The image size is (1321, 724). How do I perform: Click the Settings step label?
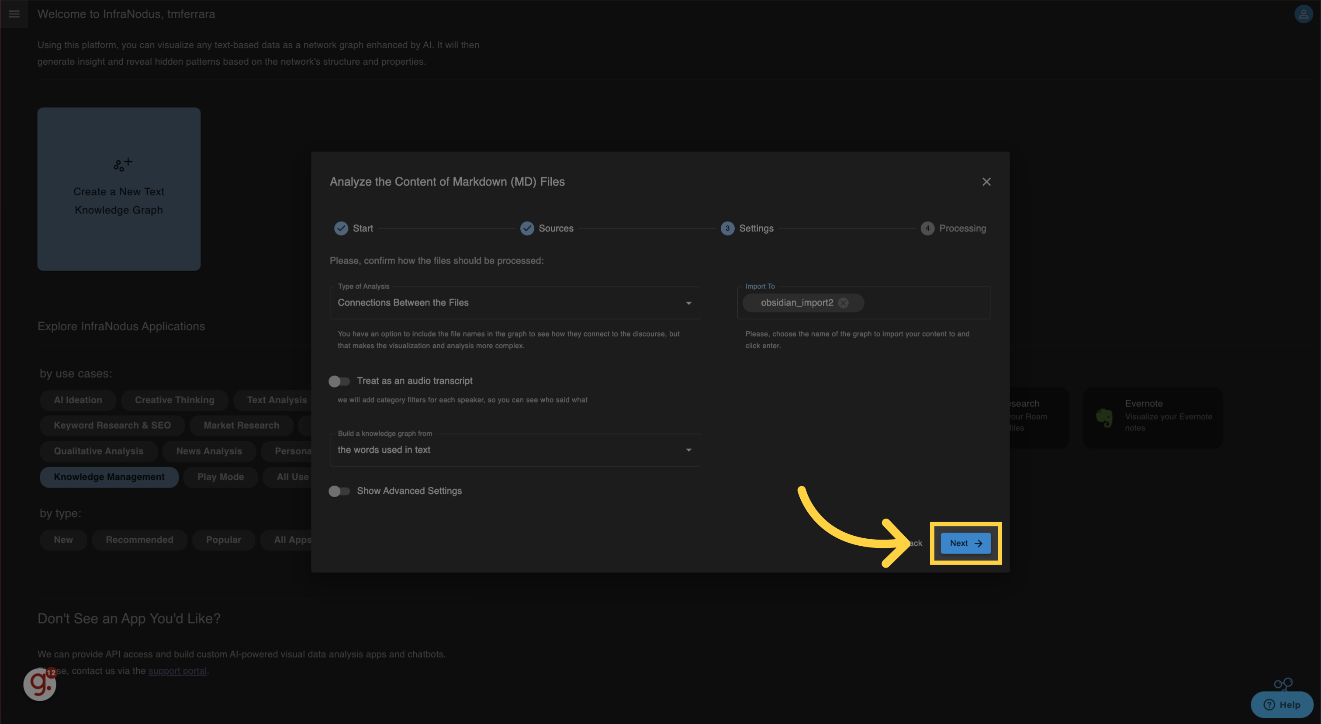(756, 228)
